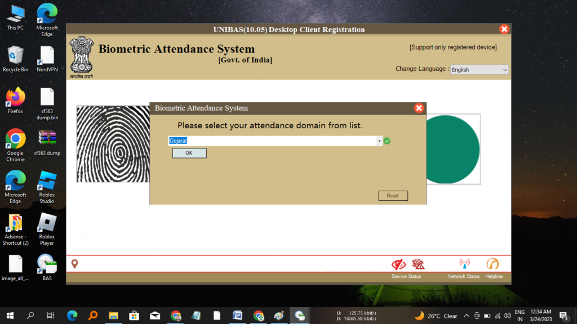The width and height of the screenshot is (577, 324).
Task: Click the Reset button
Action: (393, 196)
